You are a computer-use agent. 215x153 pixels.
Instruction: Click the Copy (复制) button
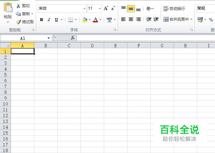23,14
